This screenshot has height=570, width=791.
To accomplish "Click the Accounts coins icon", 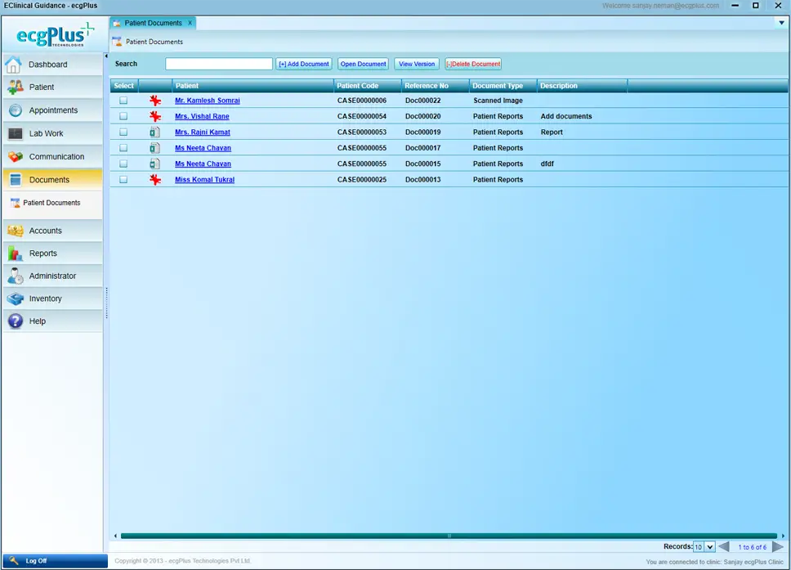I will (x=14, y=231).
